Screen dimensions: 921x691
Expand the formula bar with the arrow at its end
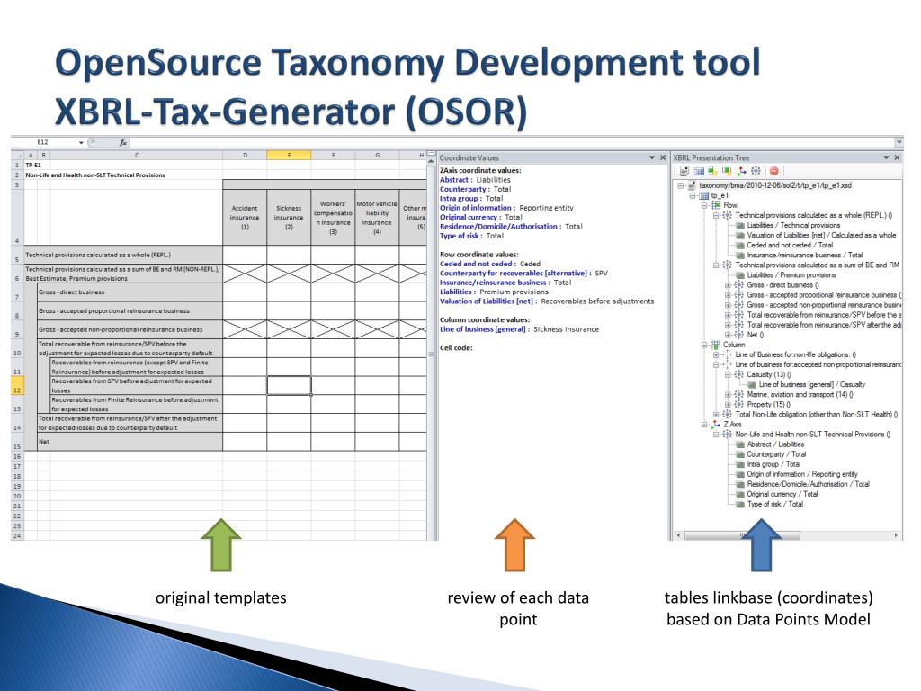899,142
